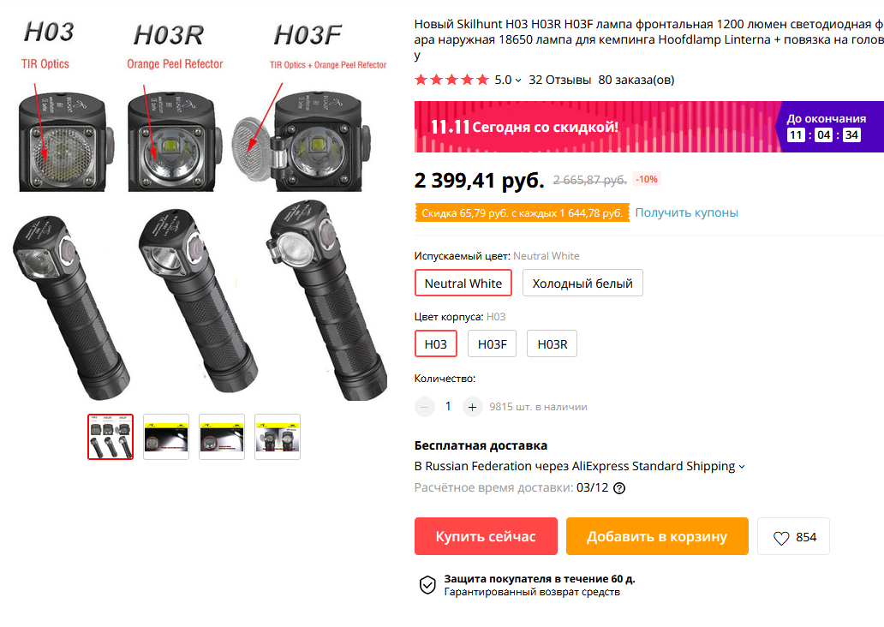Open the 32 Отзывы reviews link
This screenshot has height=627, width=884.
(x=560, y=80)
